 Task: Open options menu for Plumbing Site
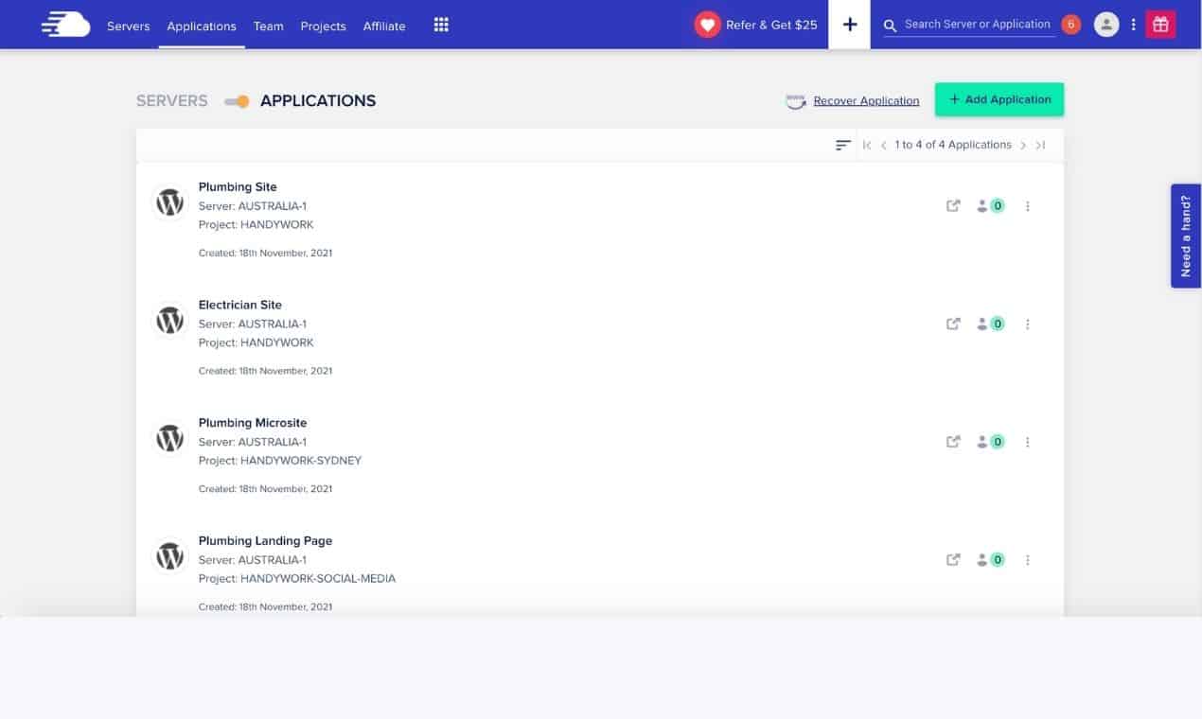(x=1028, y=205)
